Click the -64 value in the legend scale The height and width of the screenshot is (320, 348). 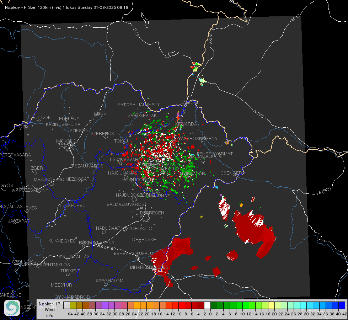click(x=69, y=314)
